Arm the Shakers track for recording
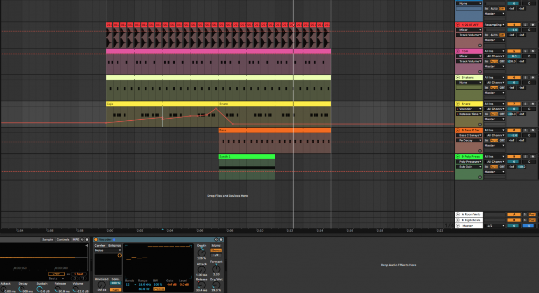 [x=533, y=78]
